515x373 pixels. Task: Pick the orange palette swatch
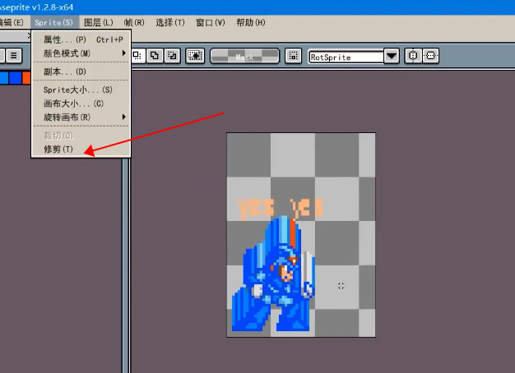point(26,78)
